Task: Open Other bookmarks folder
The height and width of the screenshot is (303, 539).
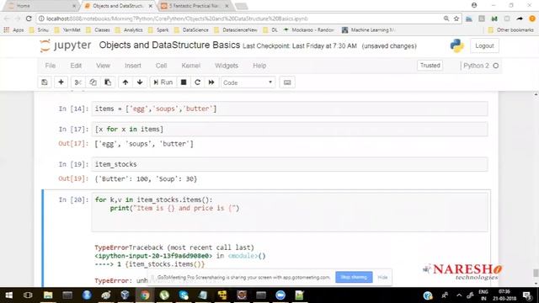Action: pyautogui.click(x=511, y=30)
